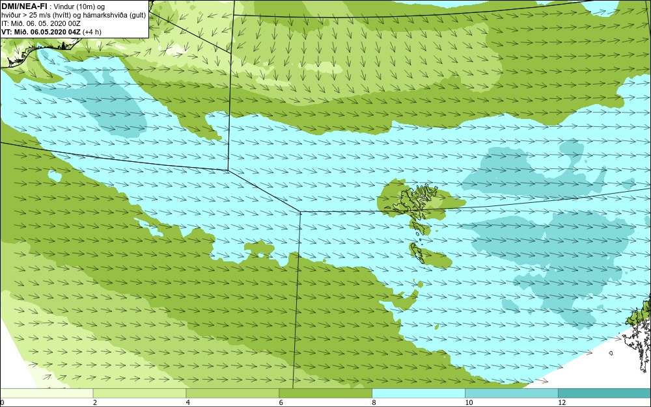651x407 pixels.
Task: Click legend scale value 2
Action: [95, 402]
